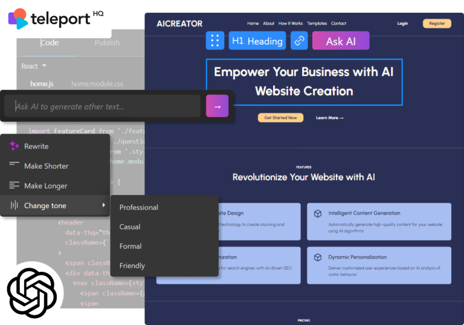464x325 pixels.
Task: Choose Make Longer from the AI menu
Action: (x=55, y=186)
